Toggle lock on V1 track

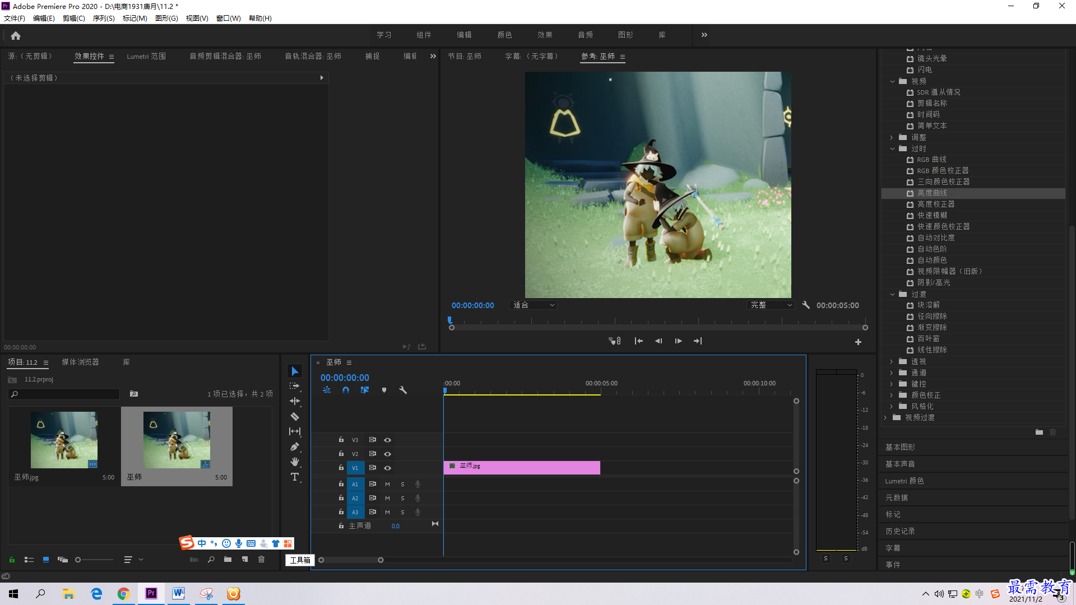click(341, 468)
